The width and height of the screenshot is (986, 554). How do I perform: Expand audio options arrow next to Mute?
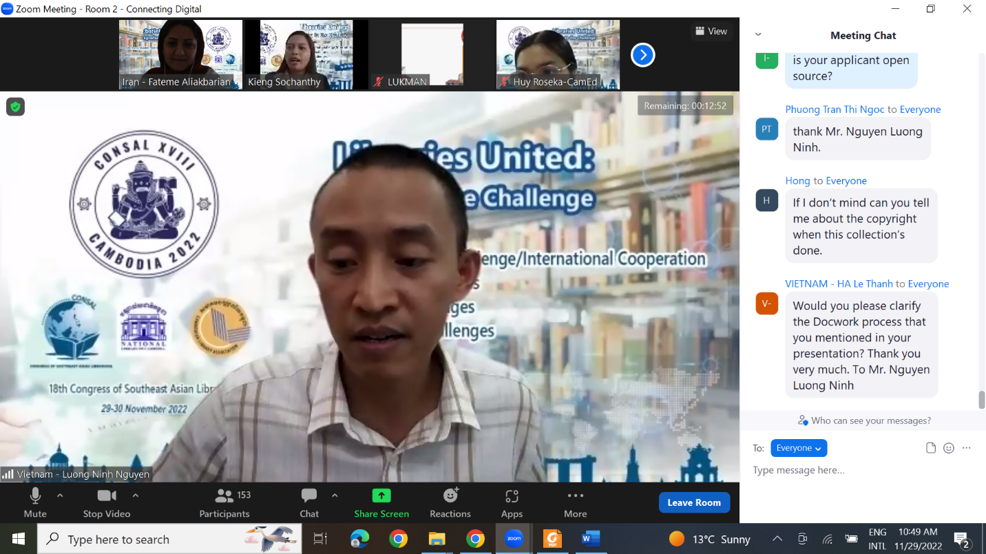(60, 496)
